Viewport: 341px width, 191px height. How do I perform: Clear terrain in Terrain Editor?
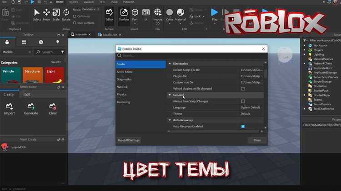pos(53,109)
